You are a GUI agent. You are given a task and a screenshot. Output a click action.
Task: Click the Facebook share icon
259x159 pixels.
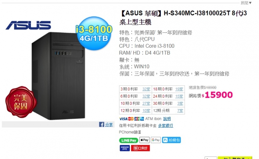pyautogui.click(x=101, y=125)
